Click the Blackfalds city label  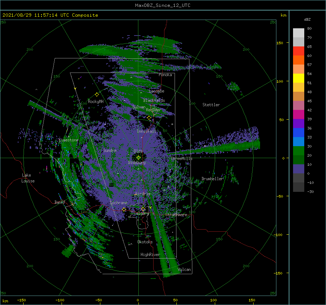[154, 100]
